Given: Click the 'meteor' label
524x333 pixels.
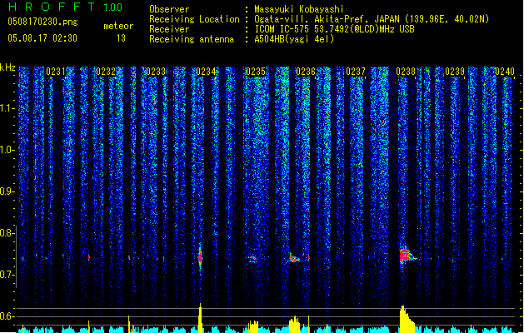Looking at the screenshot, I should click(118, 26).
